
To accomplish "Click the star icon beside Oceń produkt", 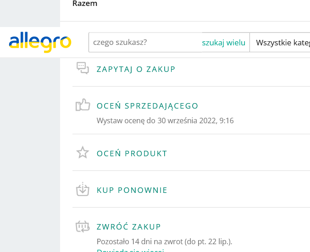I will [83, 153].
